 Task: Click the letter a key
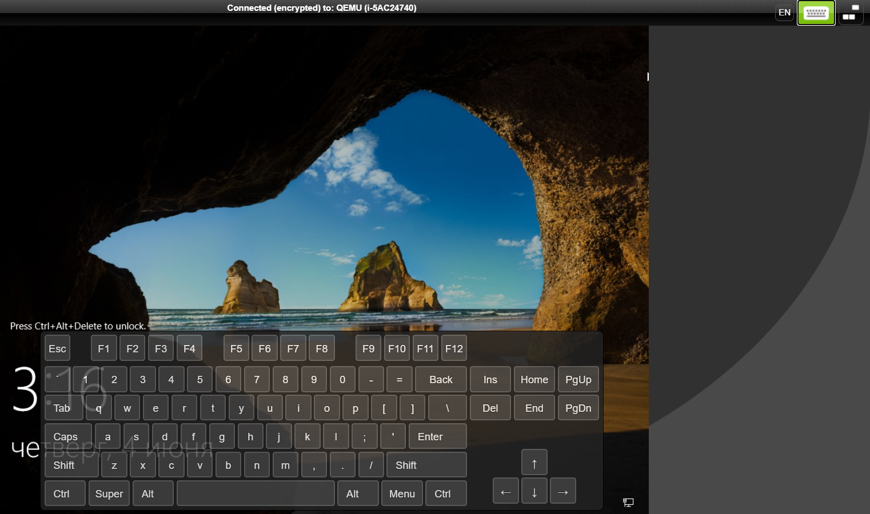click(107, 436)
